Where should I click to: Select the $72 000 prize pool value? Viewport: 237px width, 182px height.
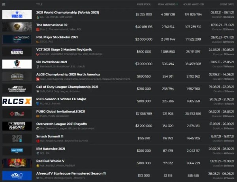144,176
